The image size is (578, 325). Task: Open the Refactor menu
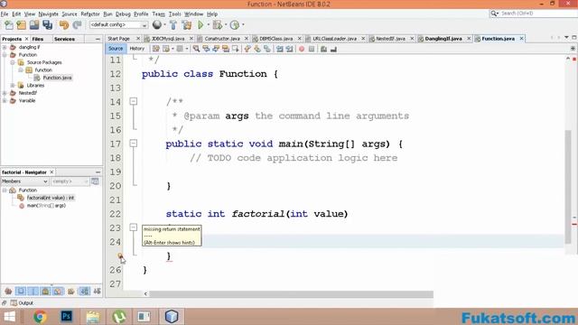tap(90, 14)
